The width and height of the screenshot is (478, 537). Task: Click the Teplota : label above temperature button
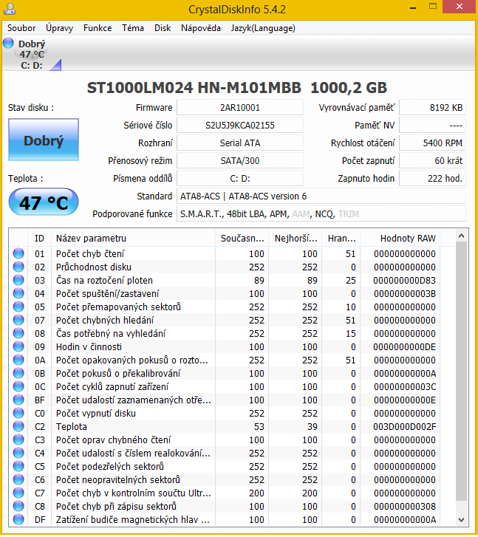click(x=25, y=179)
